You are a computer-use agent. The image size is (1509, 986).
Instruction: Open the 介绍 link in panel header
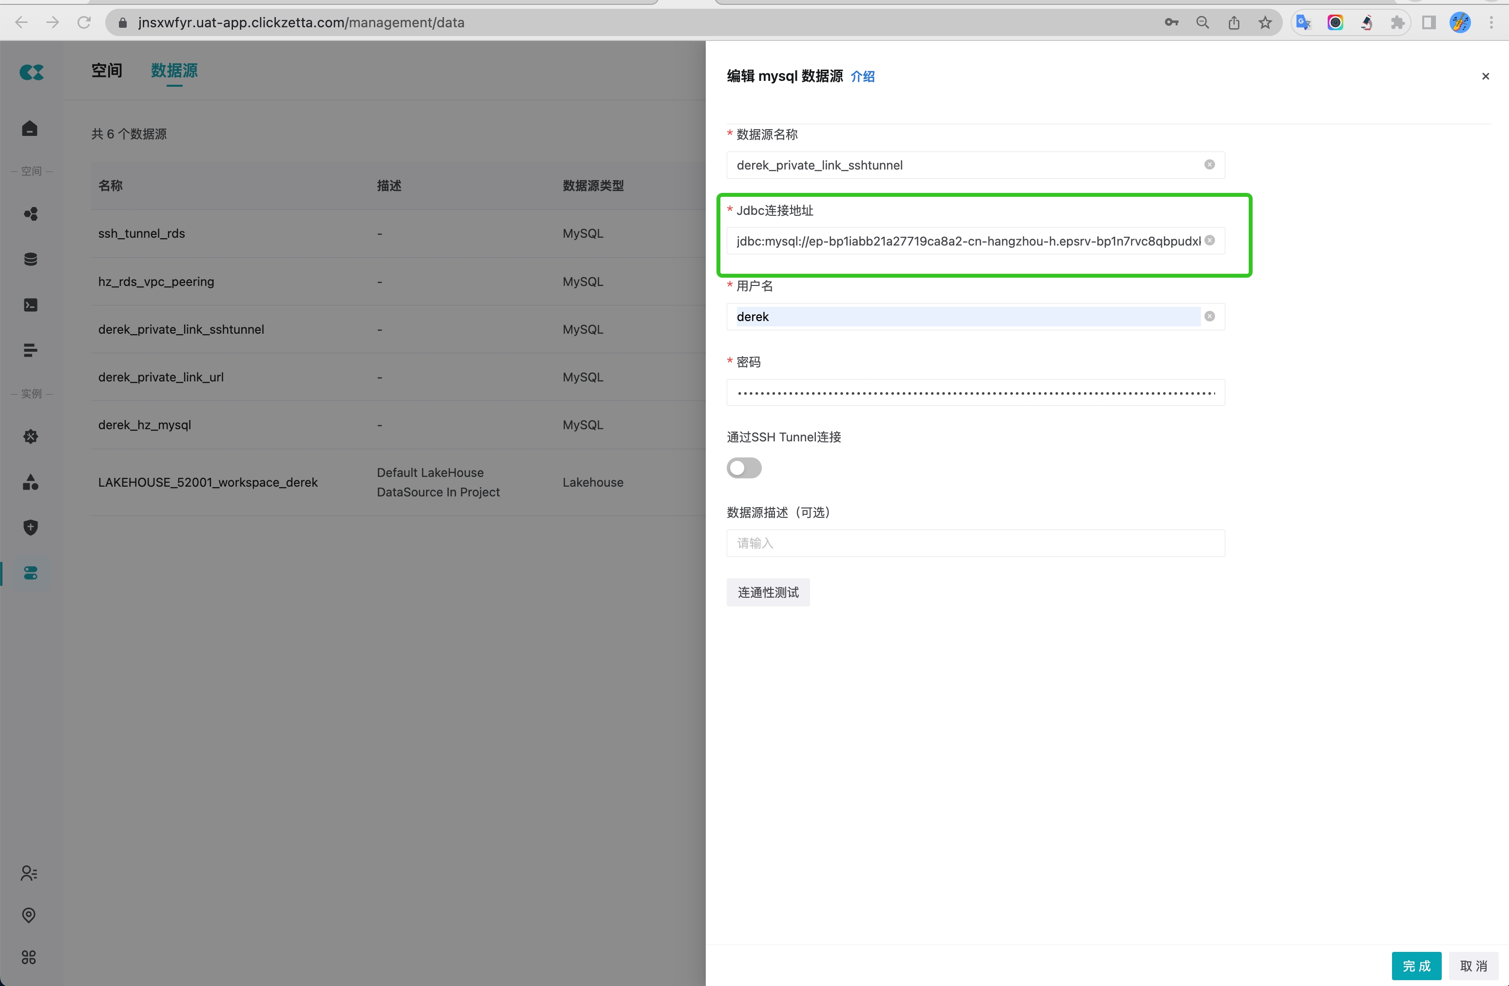(x=862, y=76)
